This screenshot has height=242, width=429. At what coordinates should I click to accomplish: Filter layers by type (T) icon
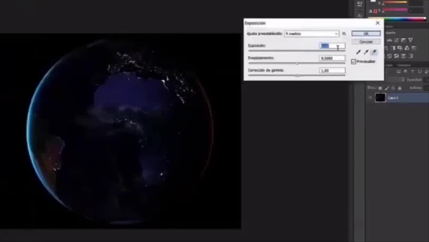413,72
